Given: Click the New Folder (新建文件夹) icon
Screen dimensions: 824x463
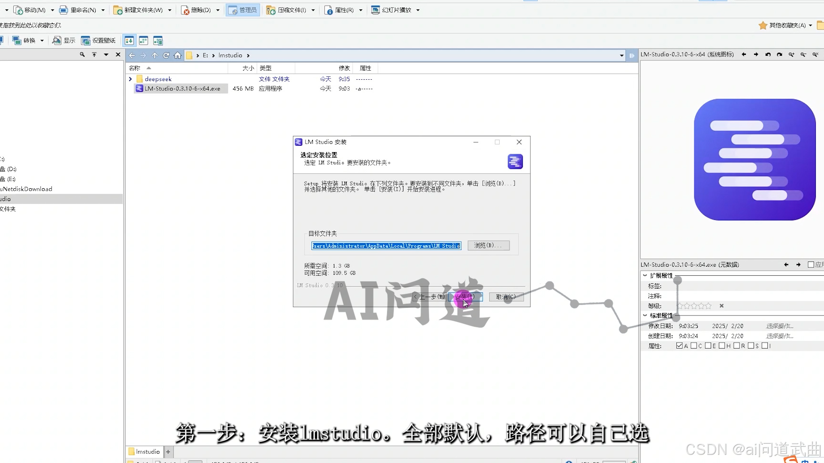Looking at the screenshot, I should (118, 10).
